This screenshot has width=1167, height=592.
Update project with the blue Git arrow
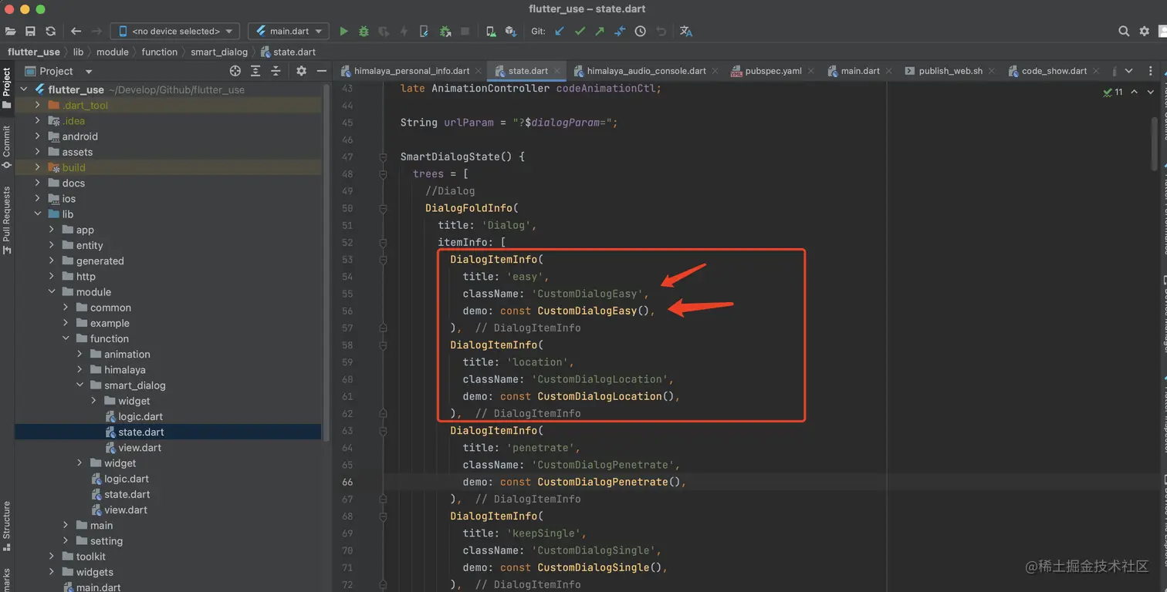point(560,31)
